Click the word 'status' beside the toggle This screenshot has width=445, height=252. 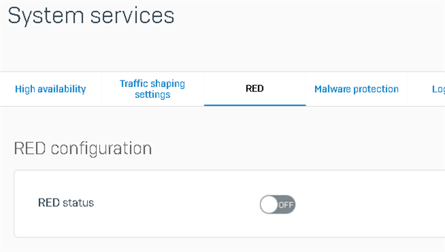[78, 203]
